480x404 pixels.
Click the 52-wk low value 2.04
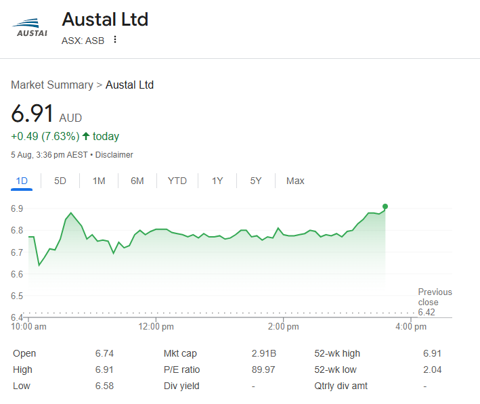pyautogui.click(x=432, y=369)
